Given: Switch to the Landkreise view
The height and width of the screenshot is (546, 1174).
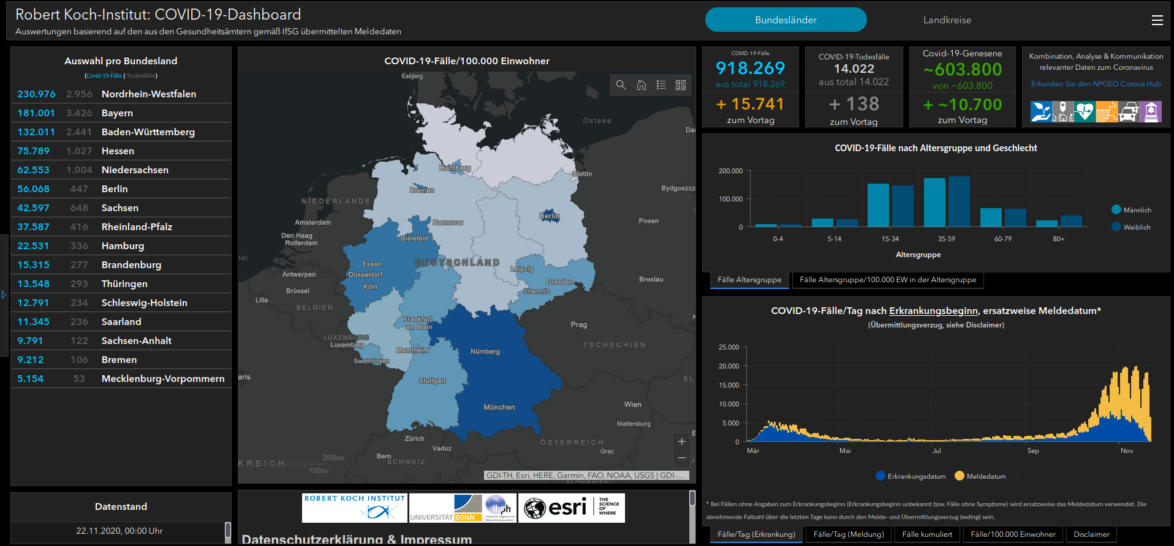Looking at the screenshot, I should click(947, 20).
